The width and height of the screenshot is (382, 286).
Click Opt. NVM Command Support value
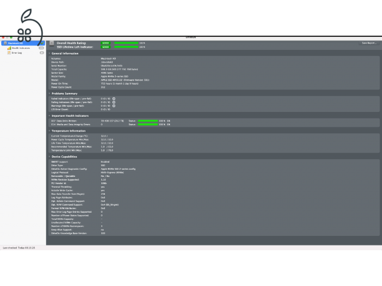pyautogui.click(x=110, y=205)
